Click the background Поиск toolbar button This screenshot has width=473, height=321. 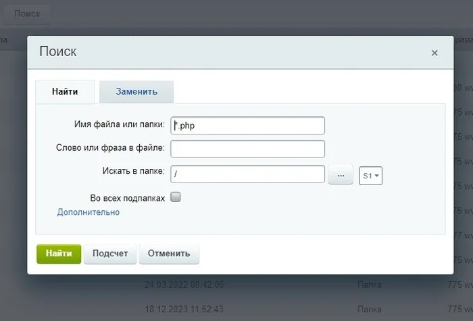pos(27,14)
